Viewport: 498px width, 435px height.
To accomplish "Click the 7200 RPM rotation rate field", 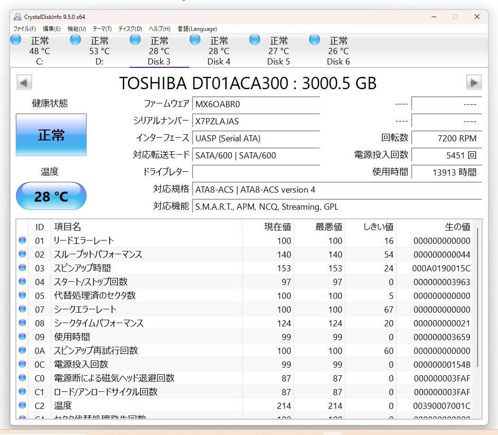I will pos(447,138).
